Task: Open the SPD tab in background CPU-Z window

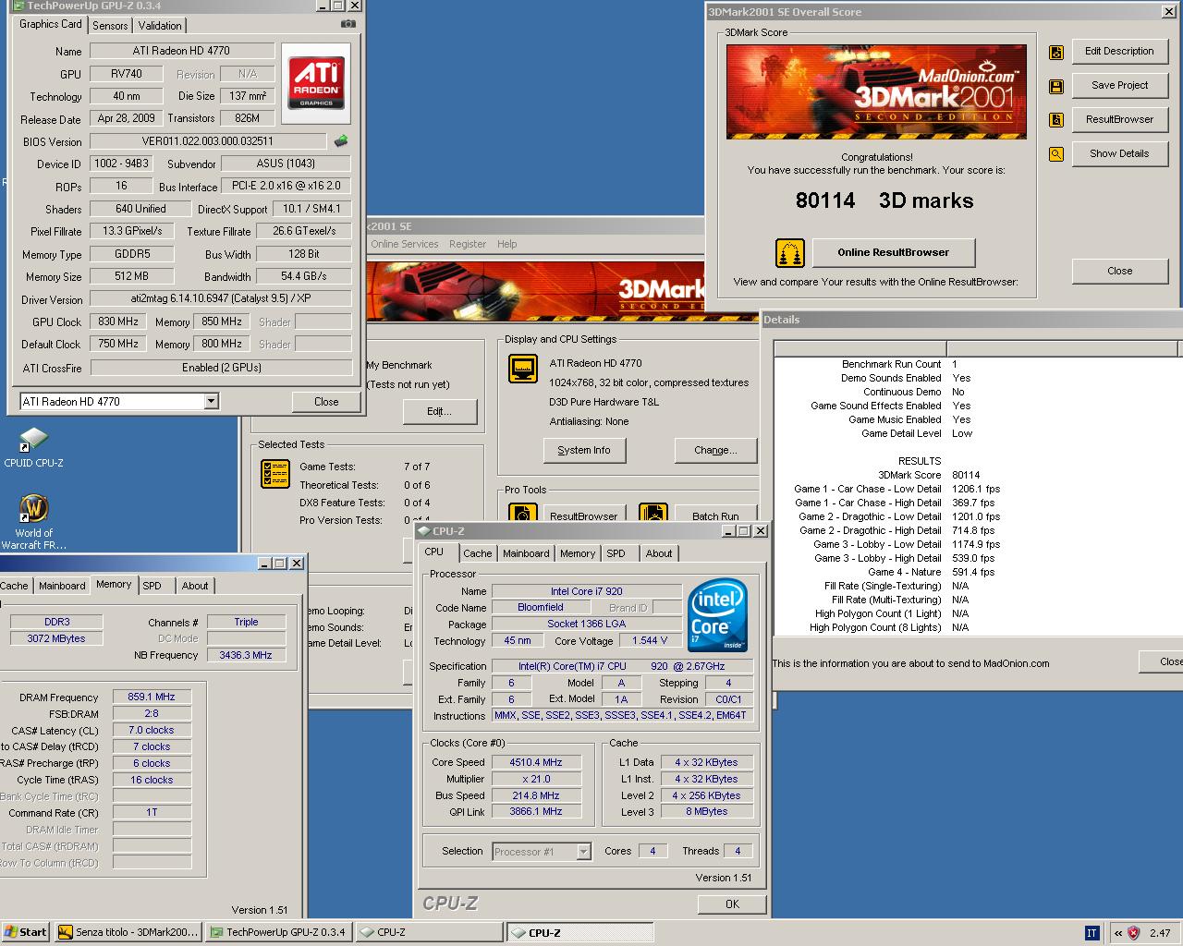Action: [152, 586]
